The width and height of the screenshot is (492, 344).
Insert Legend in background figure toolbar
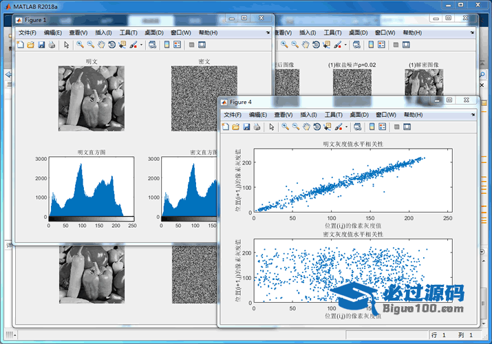[381, 45]
